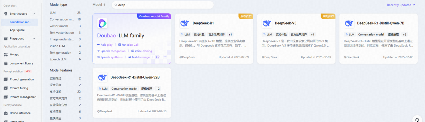Viewport: 425px width, 122px height.
Task: Select App Square in sidebar
Action: pyautogui.click(x=17, y=30)
